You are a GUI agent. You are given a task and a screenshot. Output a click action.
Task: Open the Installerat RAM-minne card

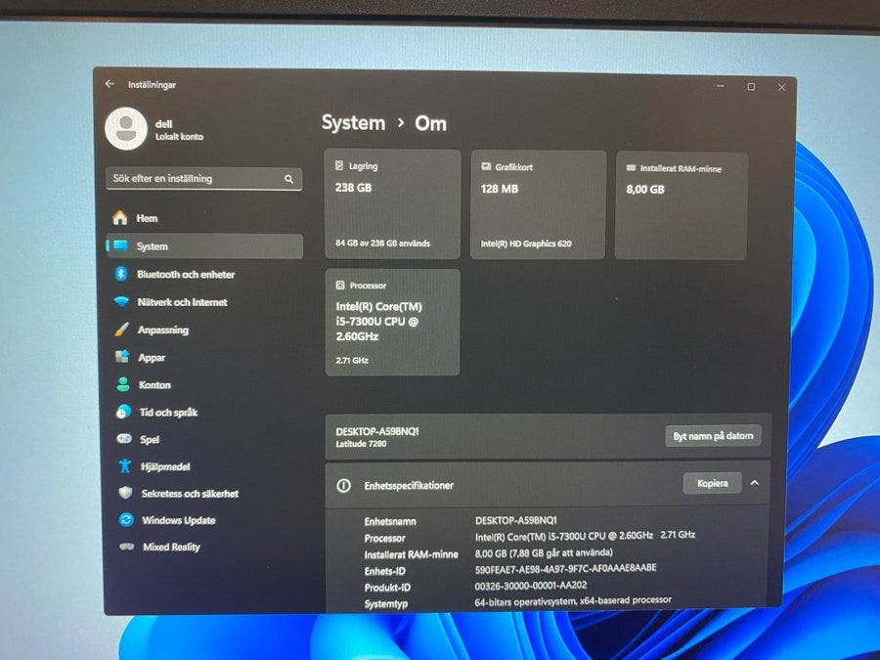point(682,205)
